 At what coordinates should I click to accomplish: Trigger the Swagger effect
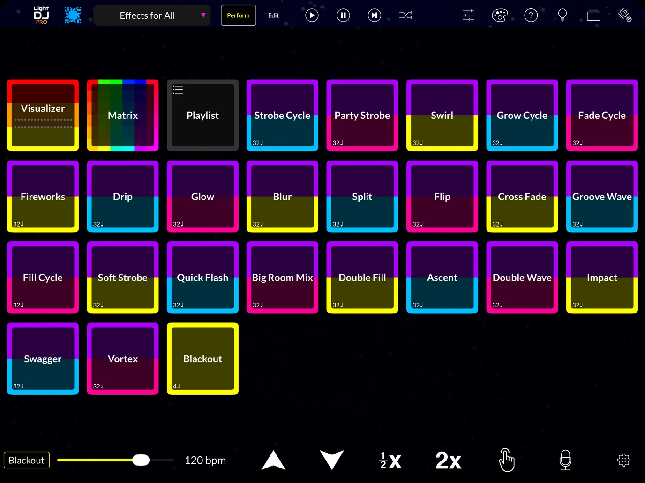43,359
